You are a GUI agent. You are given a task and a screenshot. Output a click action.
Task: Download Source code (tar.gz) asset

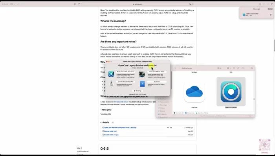[111, 135]
